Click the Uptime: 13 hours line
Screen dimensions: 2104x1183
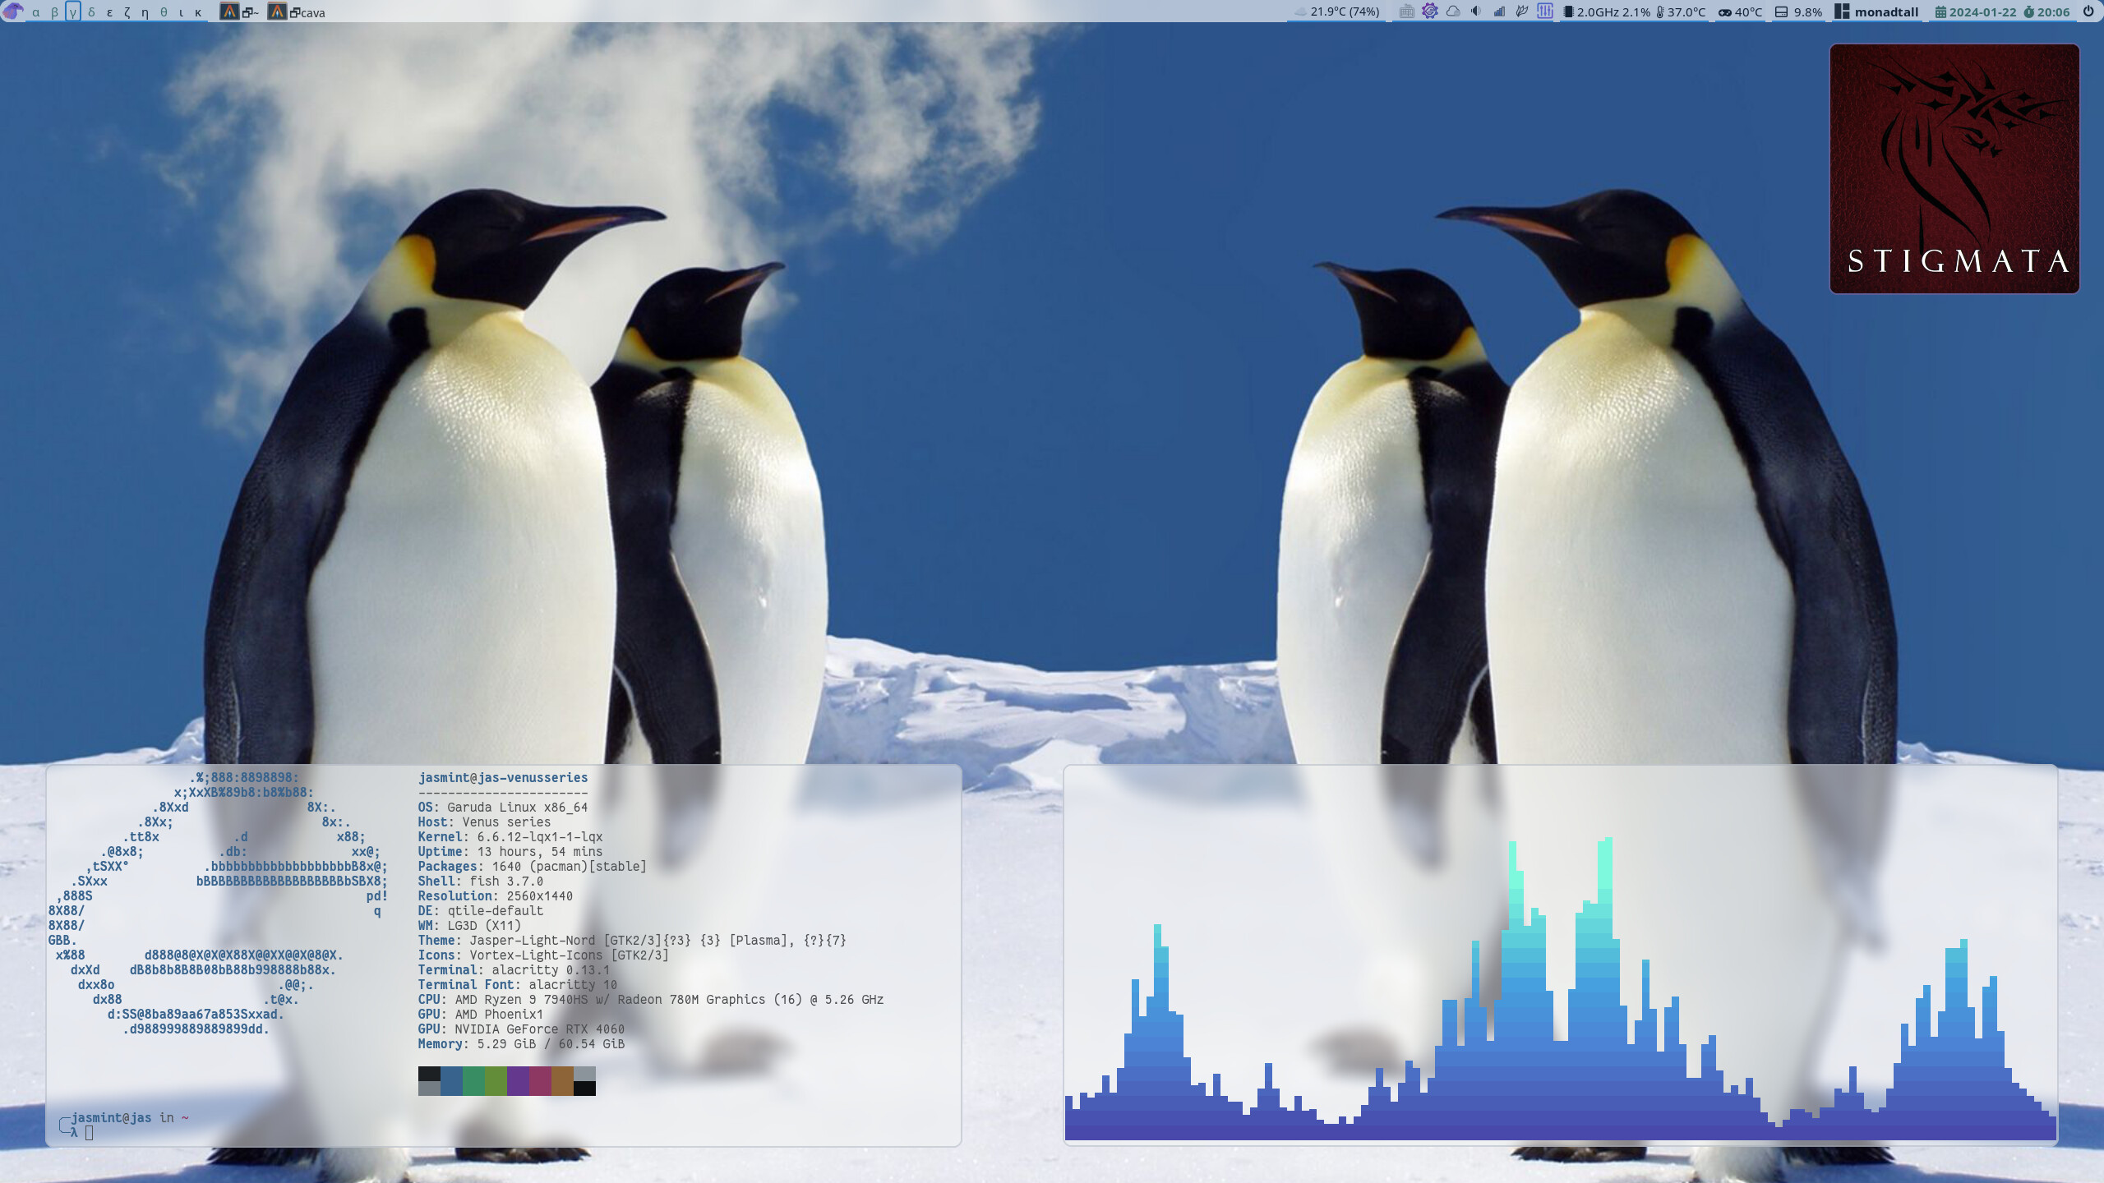click(510, 851)
